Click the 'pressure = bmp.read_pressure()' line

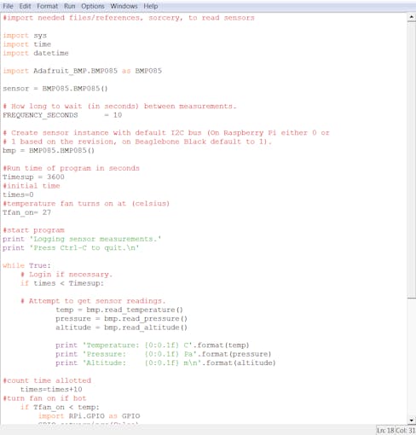pos(121,318)
